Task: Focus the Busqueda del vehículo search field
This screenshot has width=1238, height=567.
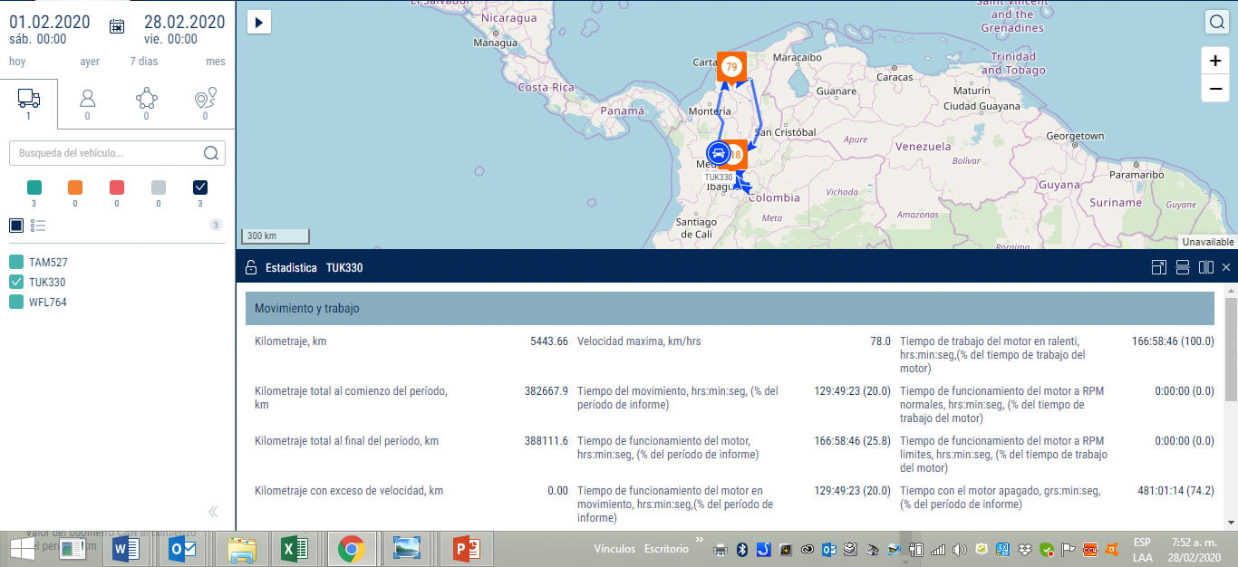Action: 117,153
